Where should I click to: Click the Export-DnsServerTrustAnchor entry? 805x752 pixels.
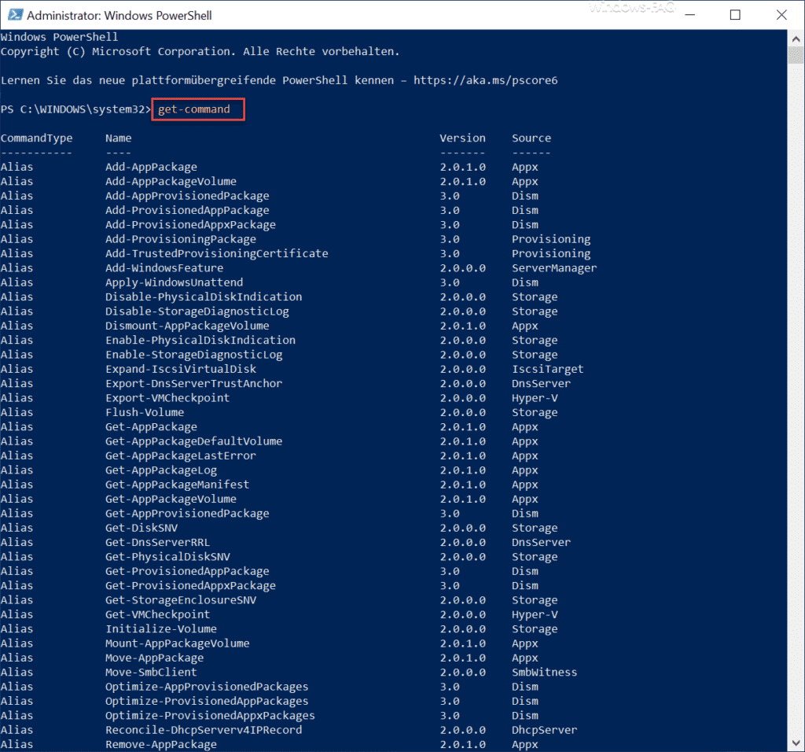[194, 383]
